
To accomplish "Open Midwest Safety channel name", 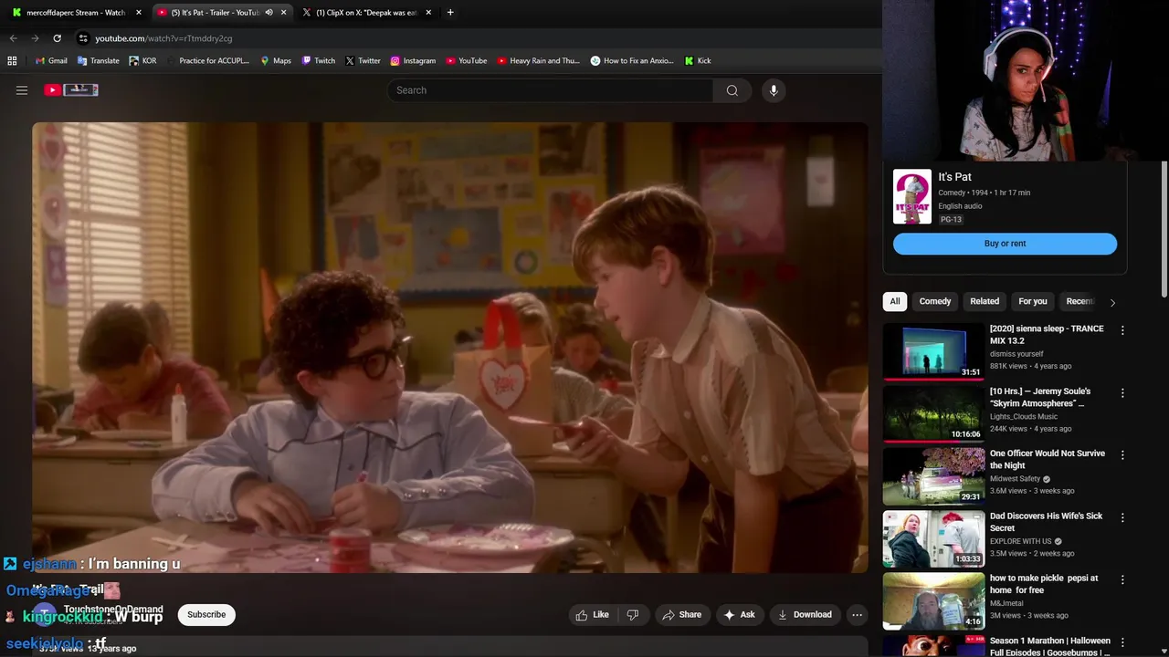I will tap(1015, 479).
